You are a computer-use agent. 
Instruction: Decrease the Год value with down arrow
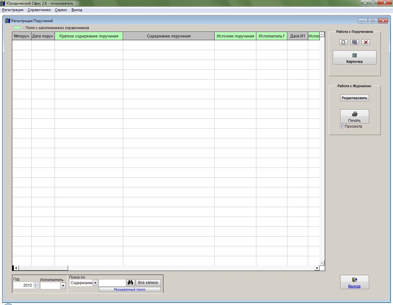click(x=36, y=287)
